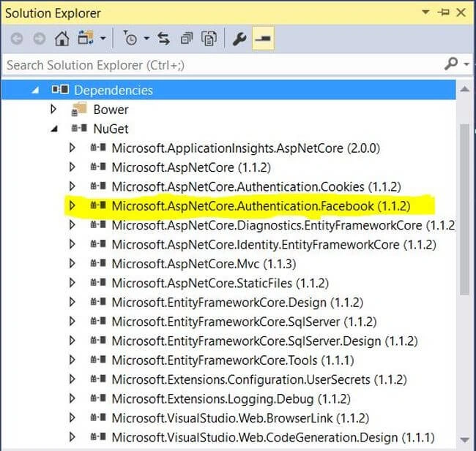Expand Authentication.Facebook package node

pyautogui.click(x=72, y=206)
